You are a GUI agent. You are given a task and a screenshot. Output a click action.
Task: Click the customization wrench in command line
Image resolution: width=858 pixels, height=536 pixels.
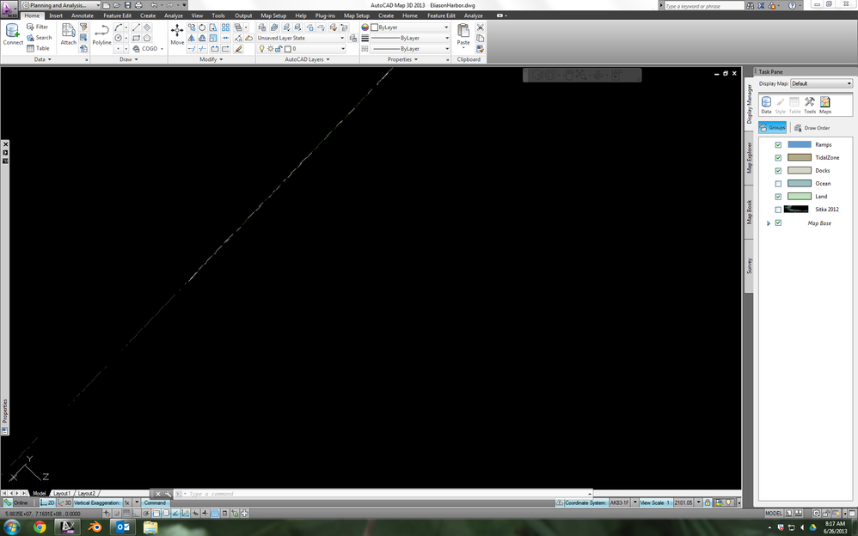168,493
